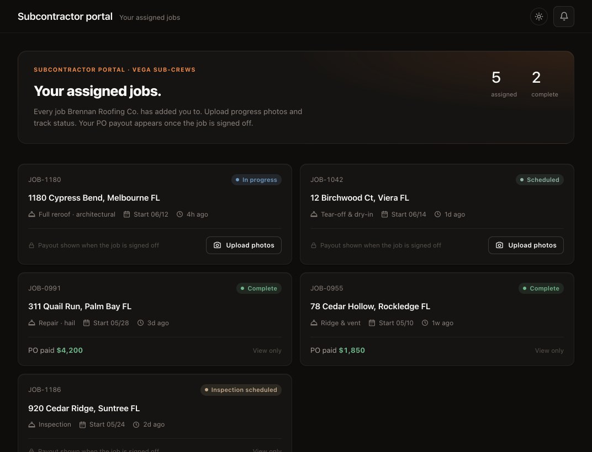The image size is (592, 452).
Task: Click clock icon next to 2d ago
Action: pos(136,424)
